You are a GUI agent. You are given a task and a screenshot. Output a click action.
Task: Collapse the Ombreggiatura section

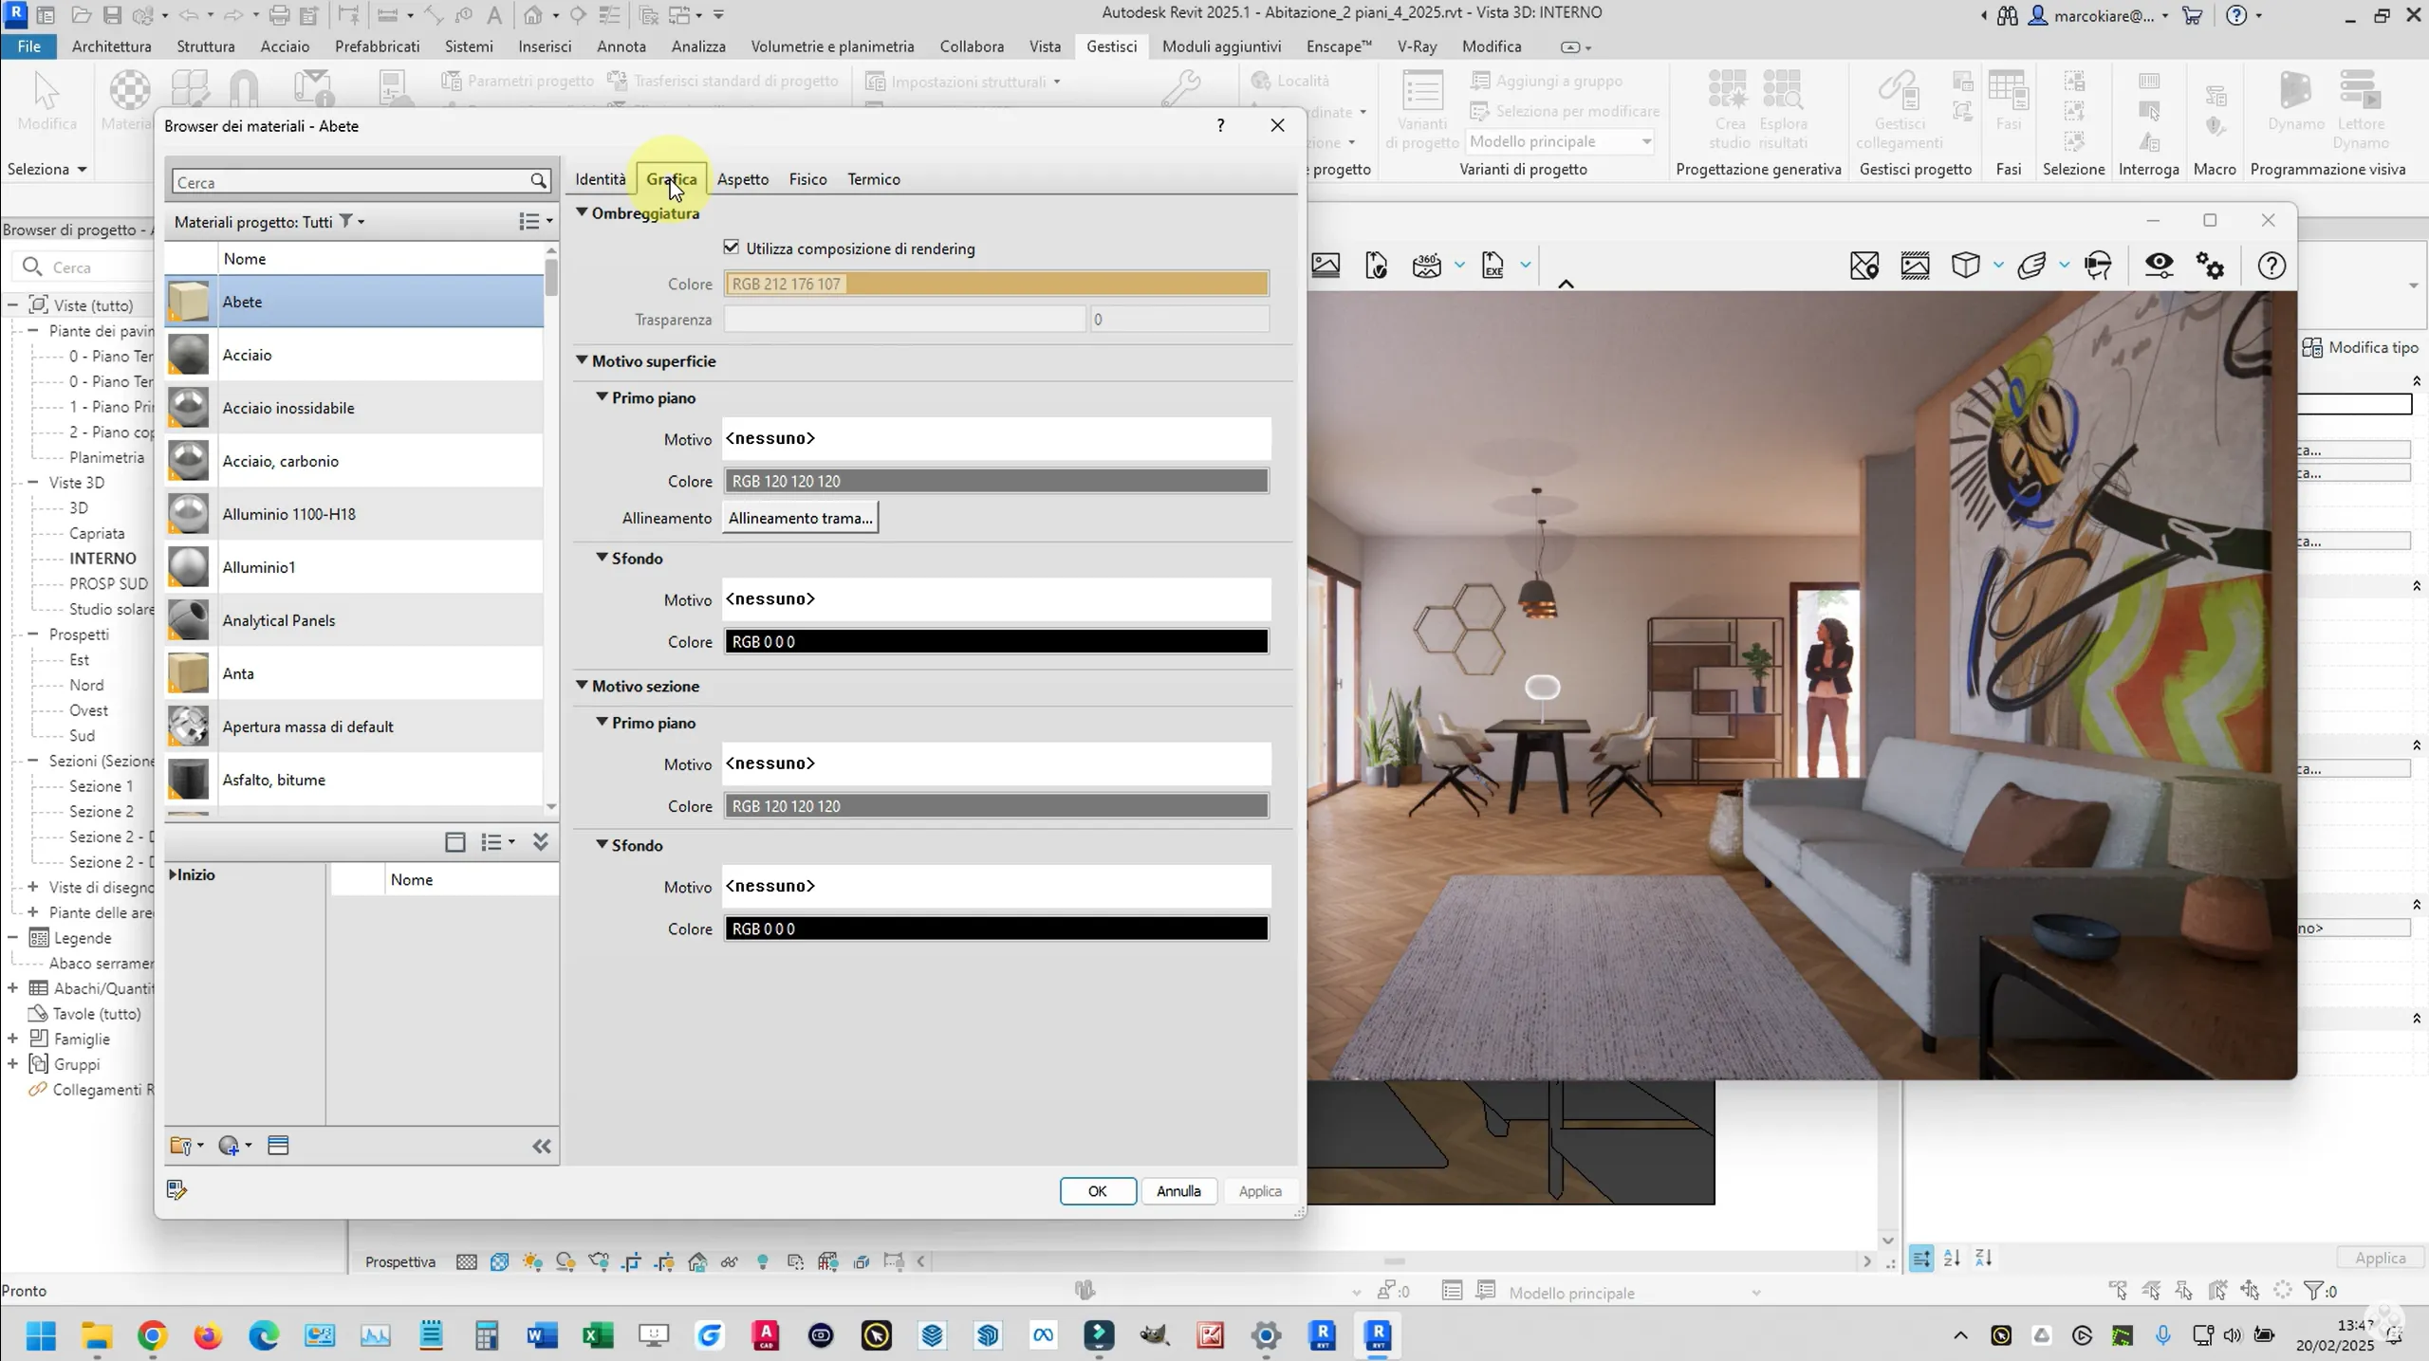[583, 212]
